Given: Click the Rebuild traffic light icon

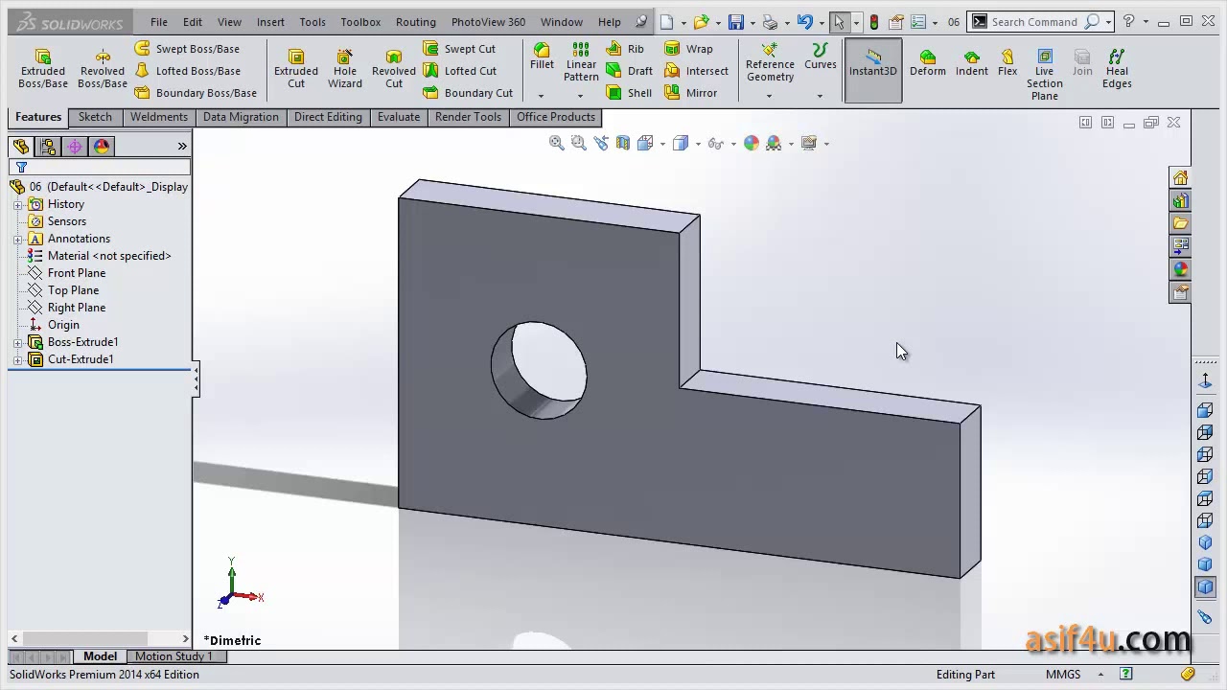Looking at the screenshot, I should tap(874, 21).
